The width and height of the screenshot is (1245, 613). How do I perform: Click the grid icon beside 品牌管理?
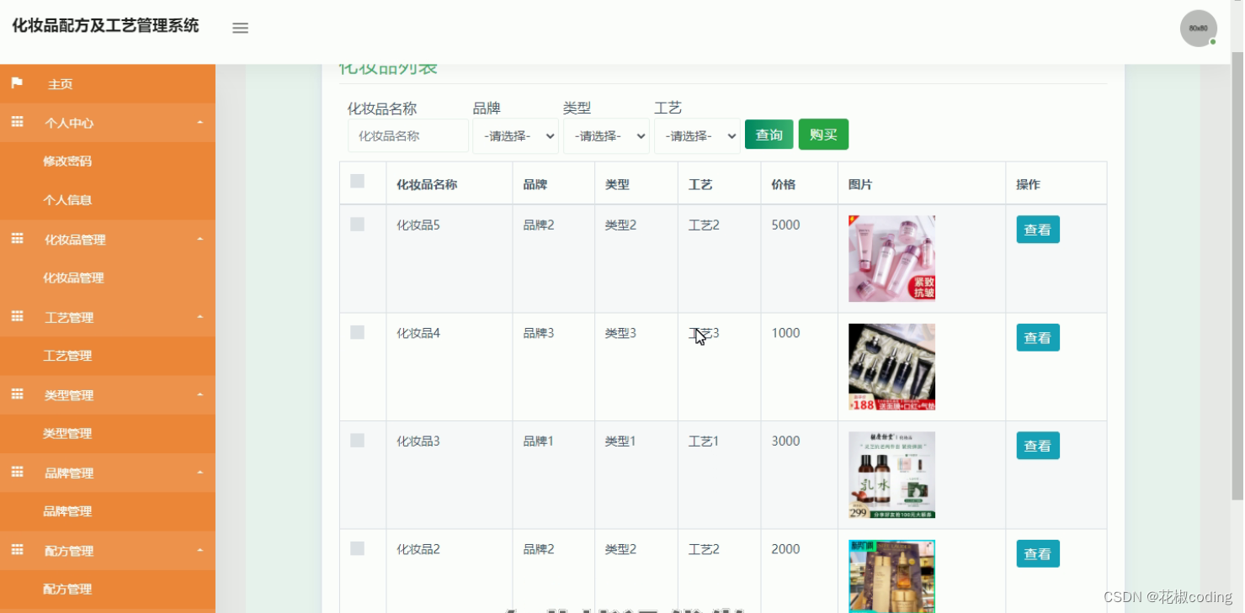16,473
